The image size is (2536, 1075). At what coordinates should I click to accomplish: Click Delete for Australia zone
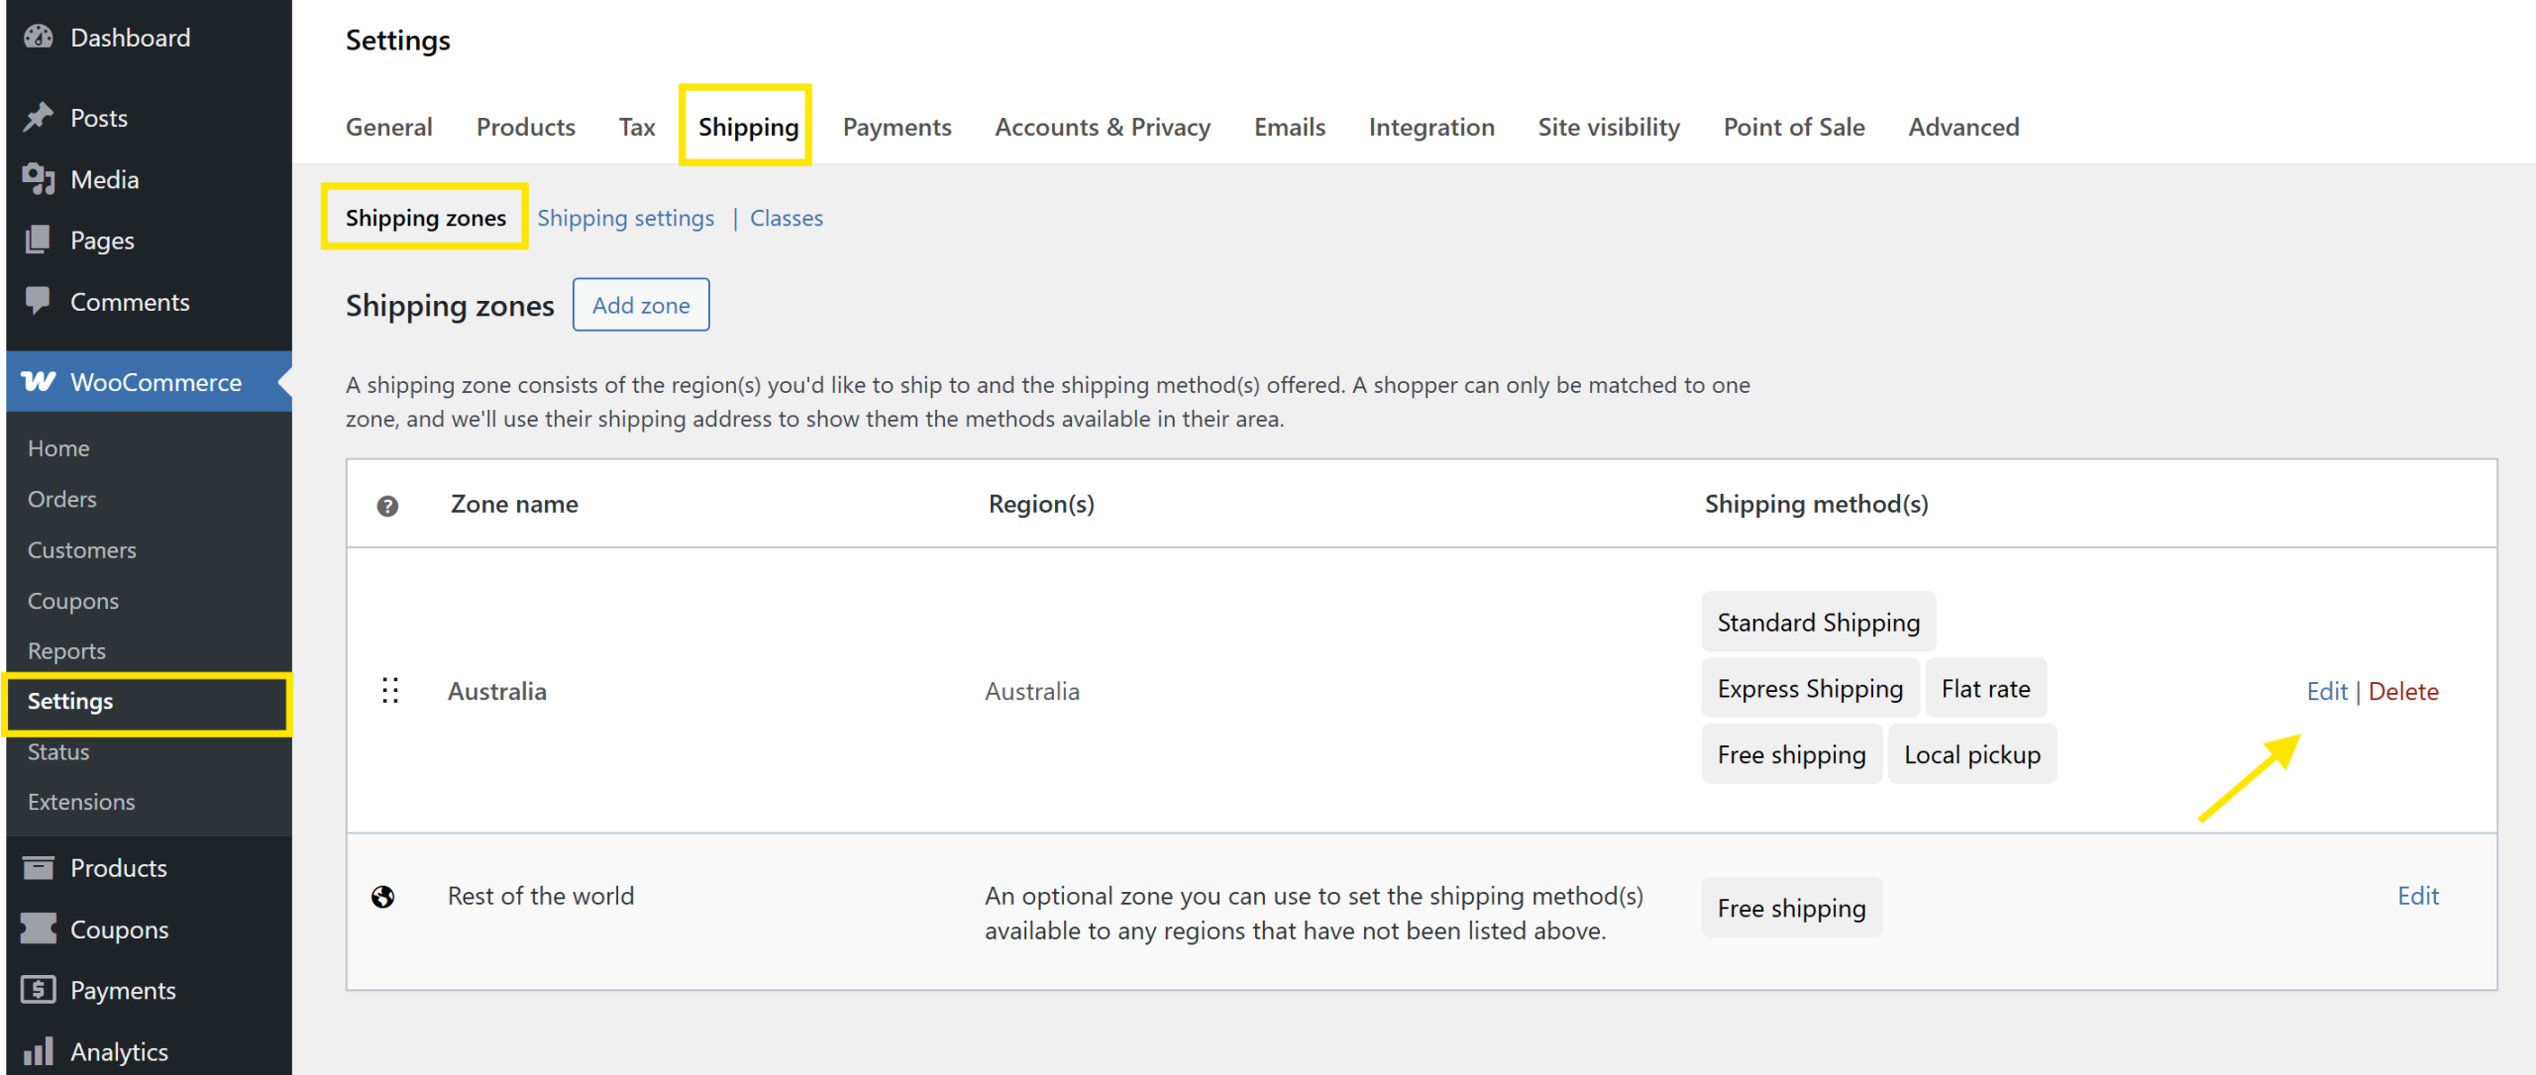pyautogui.click(x=2403, y=691)
